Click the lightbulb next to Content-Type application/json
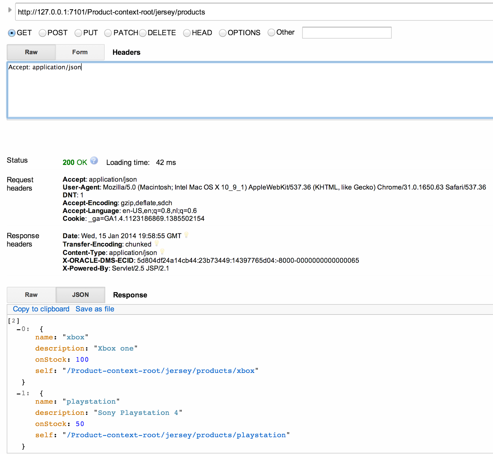Viewport: 493px width, 454px height. 162,252
